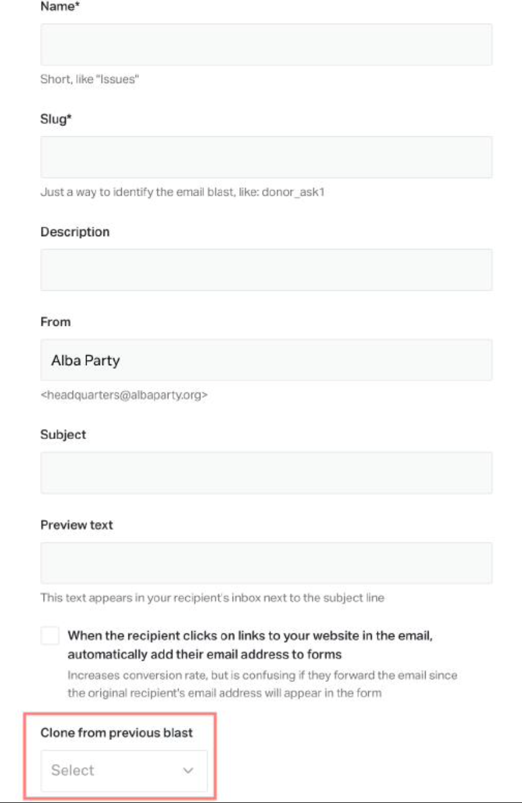Click the Preview text input box
522x803 pixels.
[266, 563]
